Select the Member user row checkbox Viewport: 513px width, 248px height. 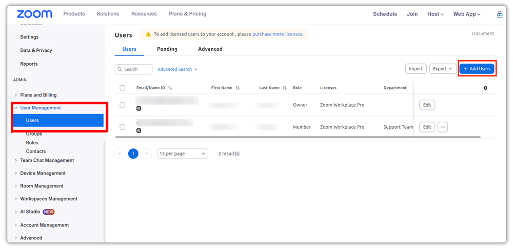point(122,127)
